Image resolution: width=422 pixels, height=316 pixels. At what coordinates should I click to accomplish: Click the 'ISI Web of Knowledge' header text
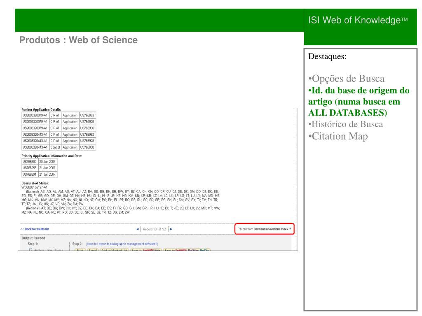click(x=358, y=20)
